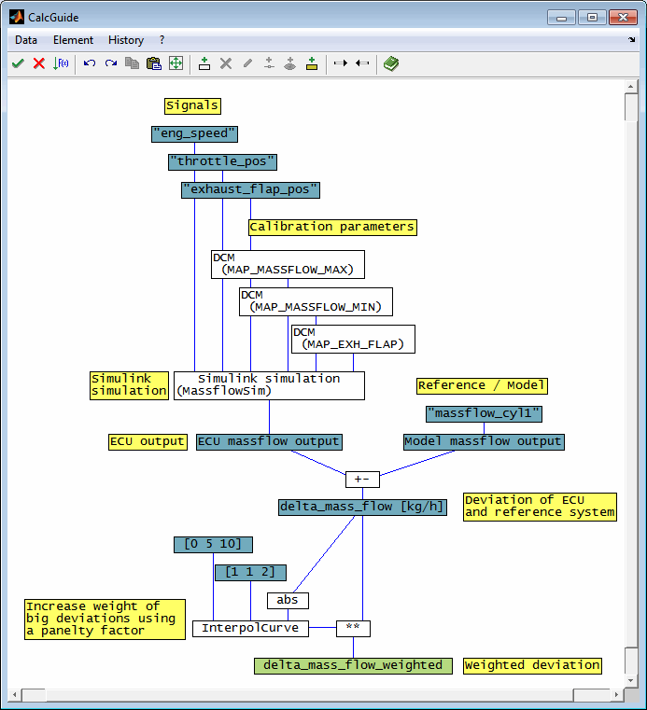Click the horizontal scrollbar right arrow
Screen dimensions: 647x710
[616, 694]
